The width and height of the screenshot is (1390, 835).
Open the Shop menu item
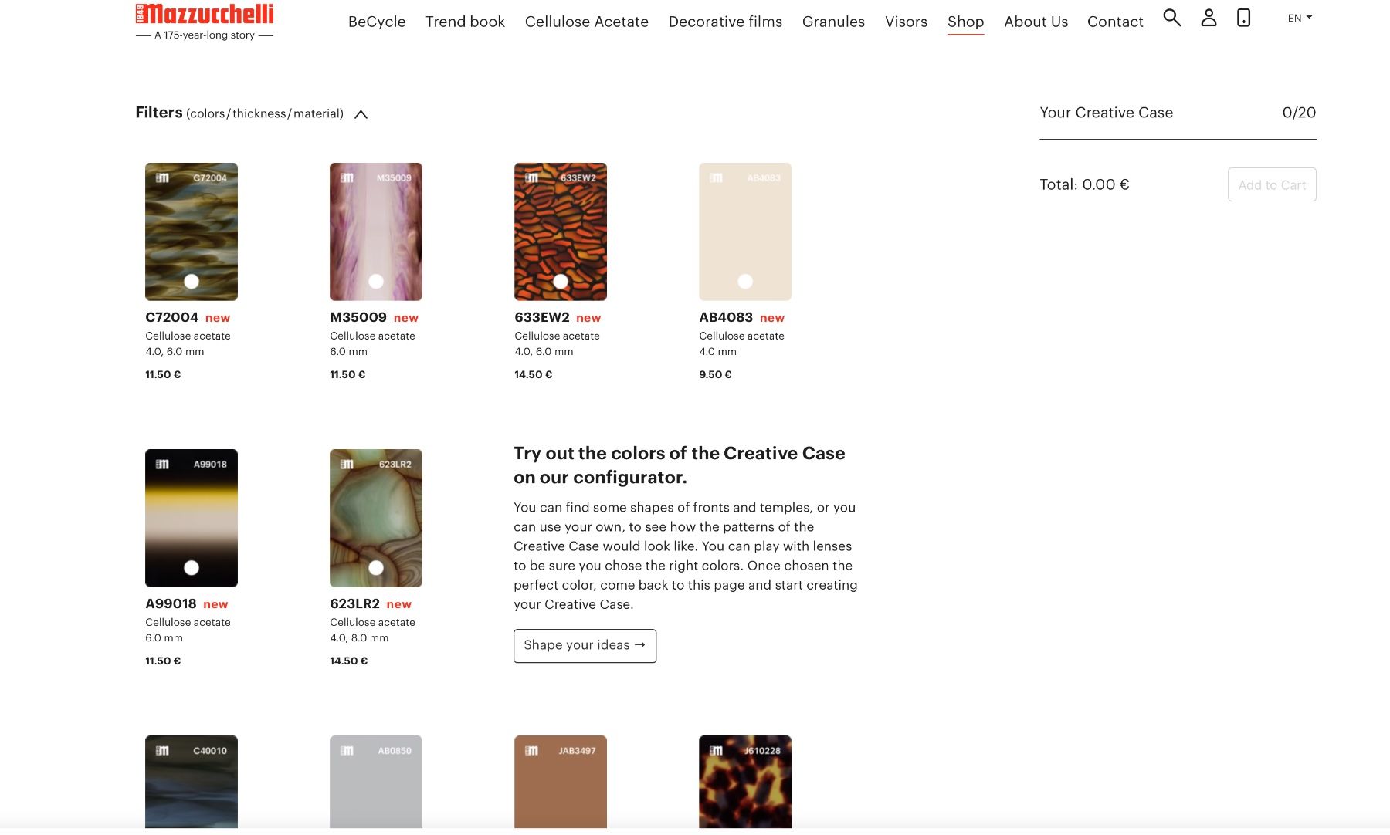pyautogui.click(x=965, y=22)
